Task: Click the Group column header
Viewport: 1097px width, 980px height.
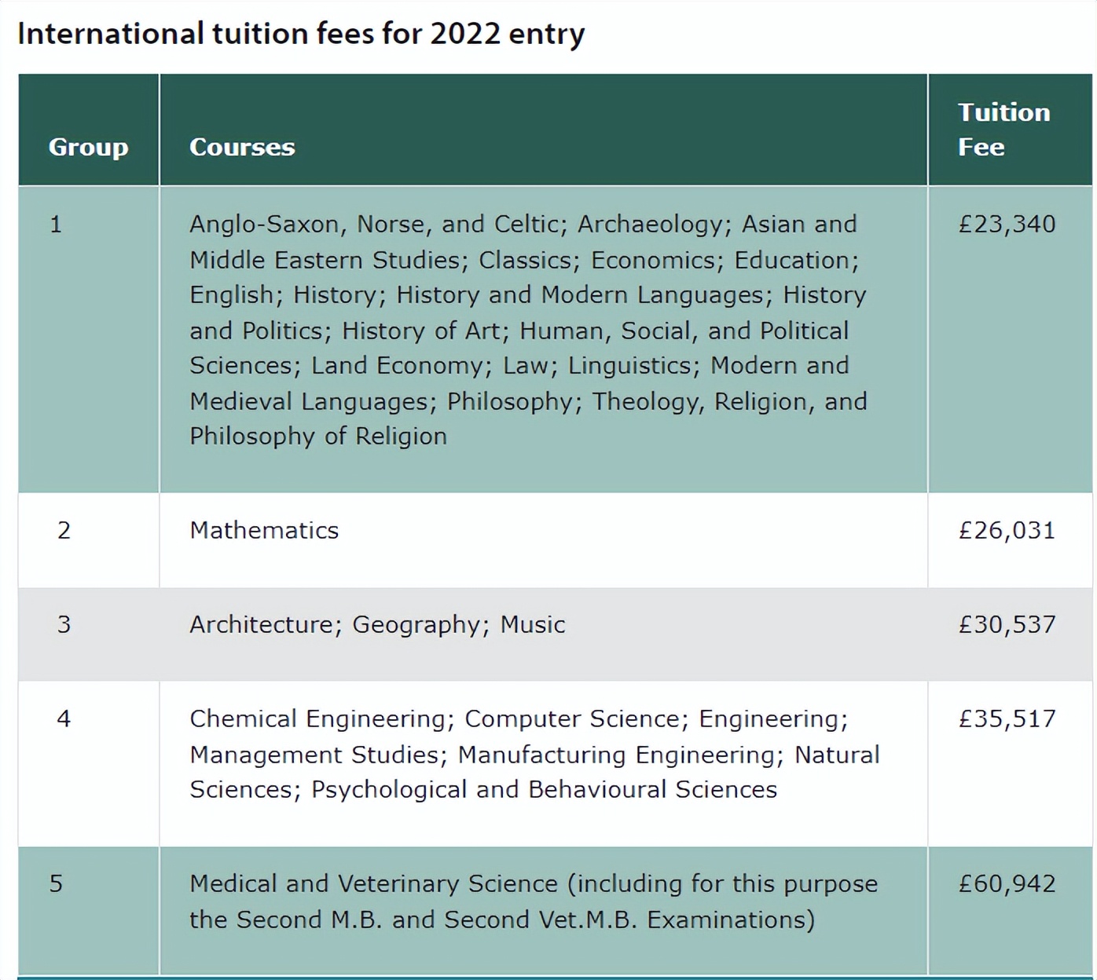Action: (88, 147)
